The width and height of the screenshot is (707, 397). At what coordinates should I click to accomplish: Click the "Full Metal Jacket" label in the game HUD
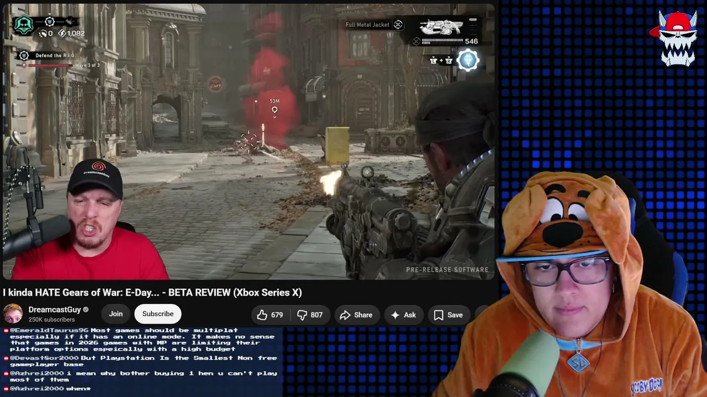(367, 25)
